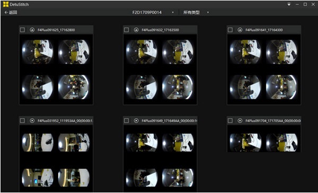Open right video thumbnail in F4Plus091704_171705AA
318x193 pixels.
(282, 143)
